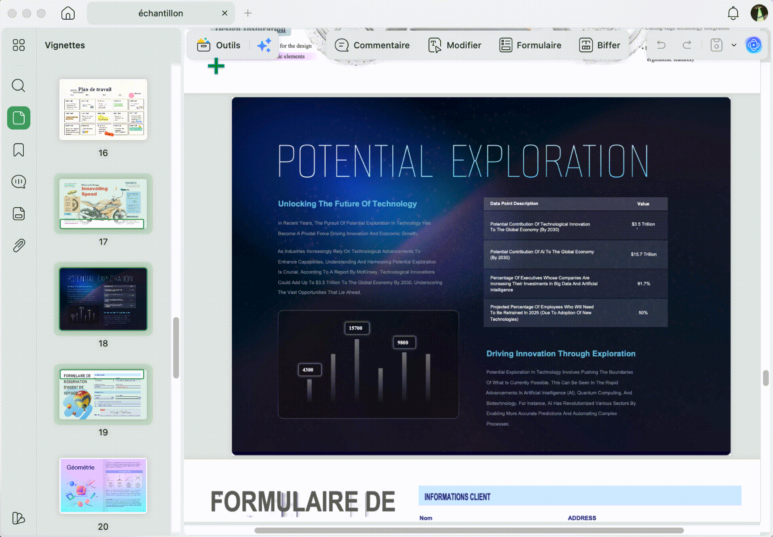Select page 19 thumbnail
This screenshot has height=537, width=773.
click(103, 394)
